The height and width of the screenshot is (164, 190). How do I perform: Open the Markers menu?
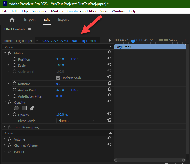57,11
